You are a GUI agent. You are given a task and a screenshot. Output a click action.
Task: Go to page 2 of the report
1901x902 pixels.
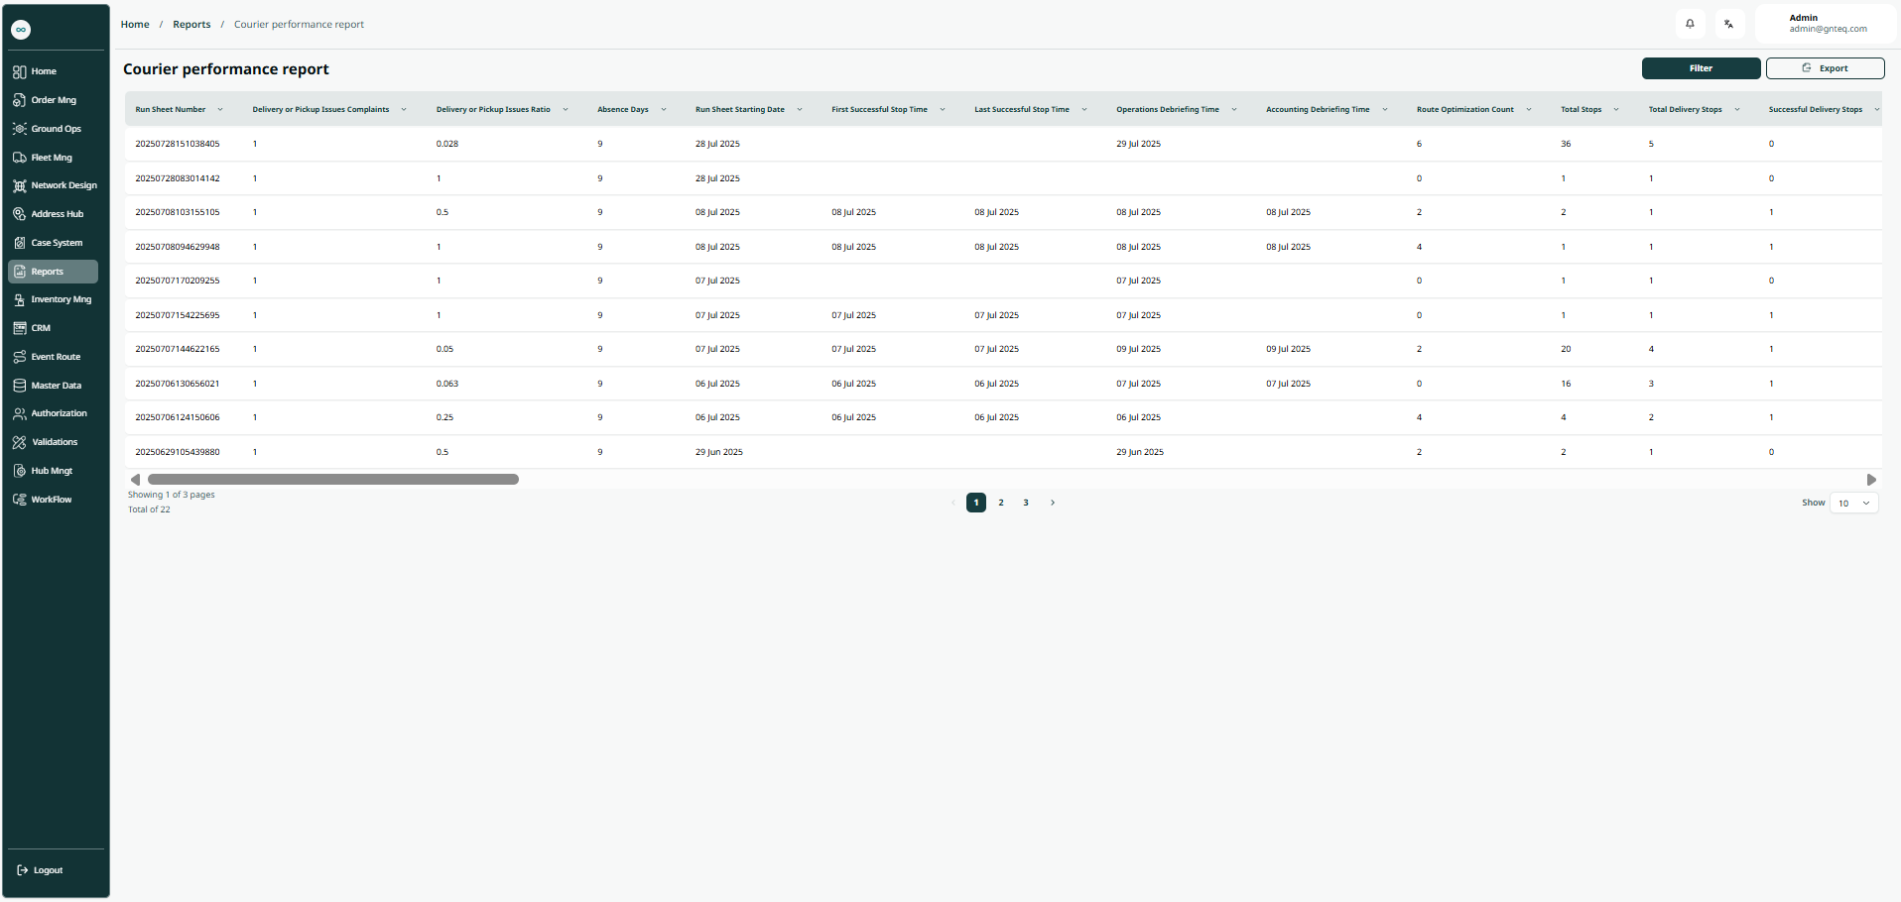(x=1001, y=503)
